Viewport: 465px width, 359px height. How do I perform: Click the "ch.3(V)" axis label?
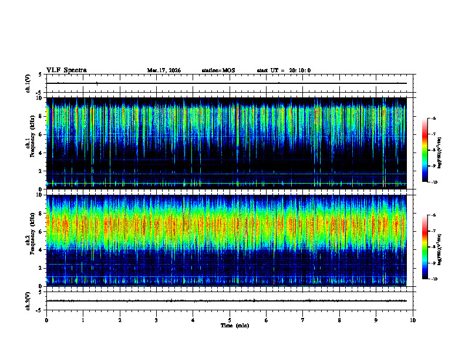28,301
